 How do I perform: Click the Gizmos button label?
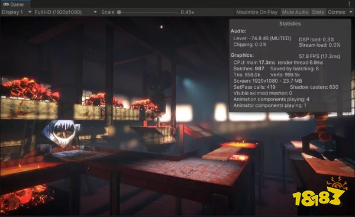[337, 12]
